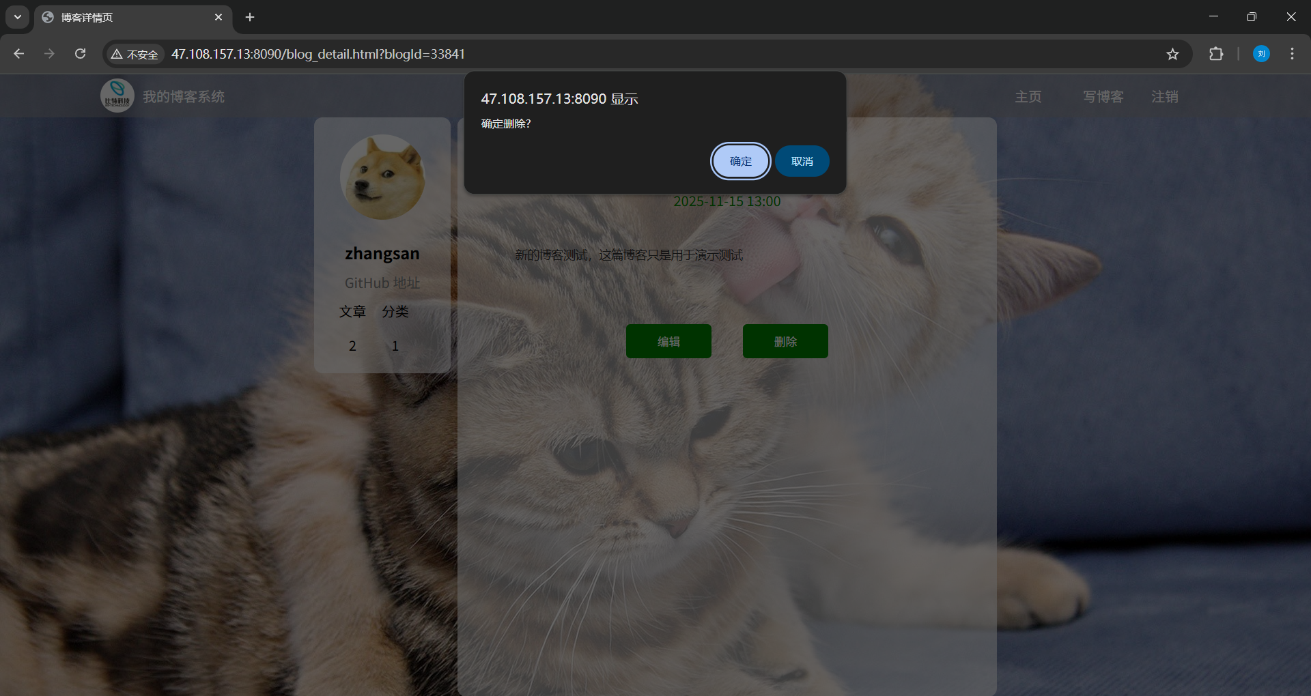
Task: Open zhangsan's GitHub 地址 link
Action: (382, 282)
